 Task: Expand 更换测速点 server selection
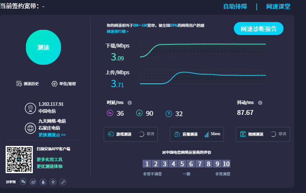(52, 135)
